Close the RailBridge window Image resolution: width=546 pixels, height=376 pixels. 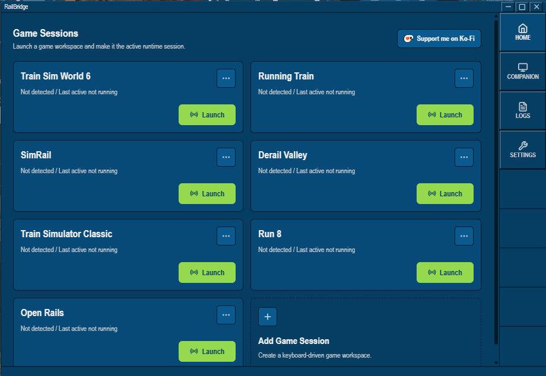pos(537,7)
